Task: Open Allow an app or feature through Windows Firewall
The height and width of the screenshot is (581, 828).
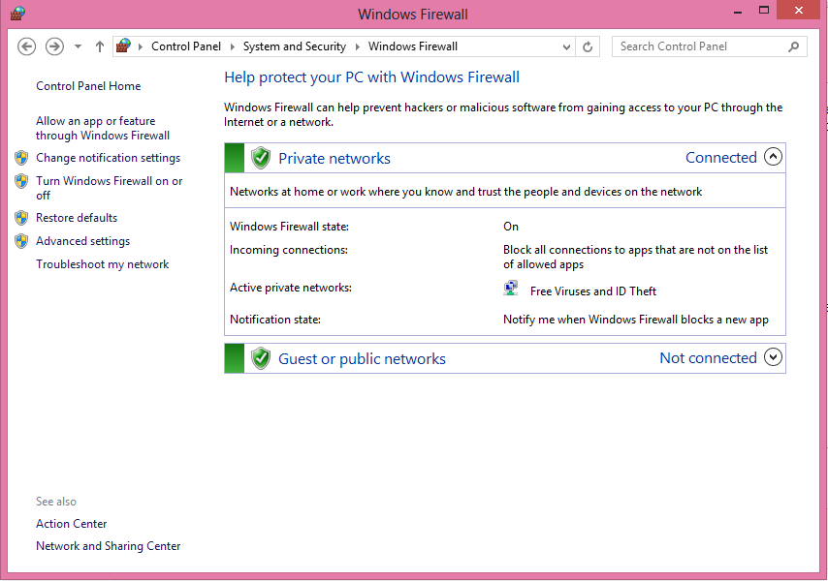Action: [x=102, y=129]
